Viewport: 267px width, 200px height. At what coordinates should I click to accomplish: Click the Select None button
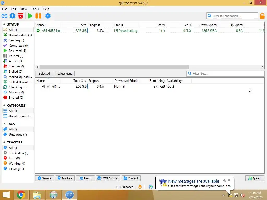(x=65, y=74)
